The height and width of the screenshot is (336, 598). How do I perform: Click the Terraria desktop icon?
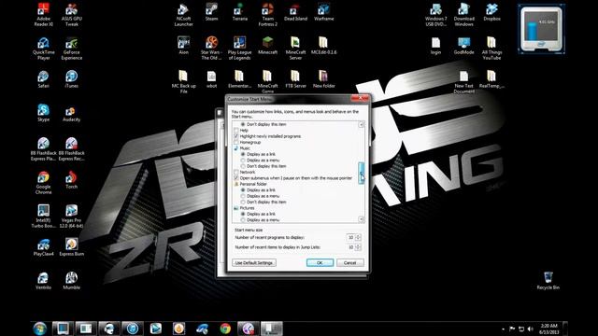pyautogui.click(x=240, y=12)
